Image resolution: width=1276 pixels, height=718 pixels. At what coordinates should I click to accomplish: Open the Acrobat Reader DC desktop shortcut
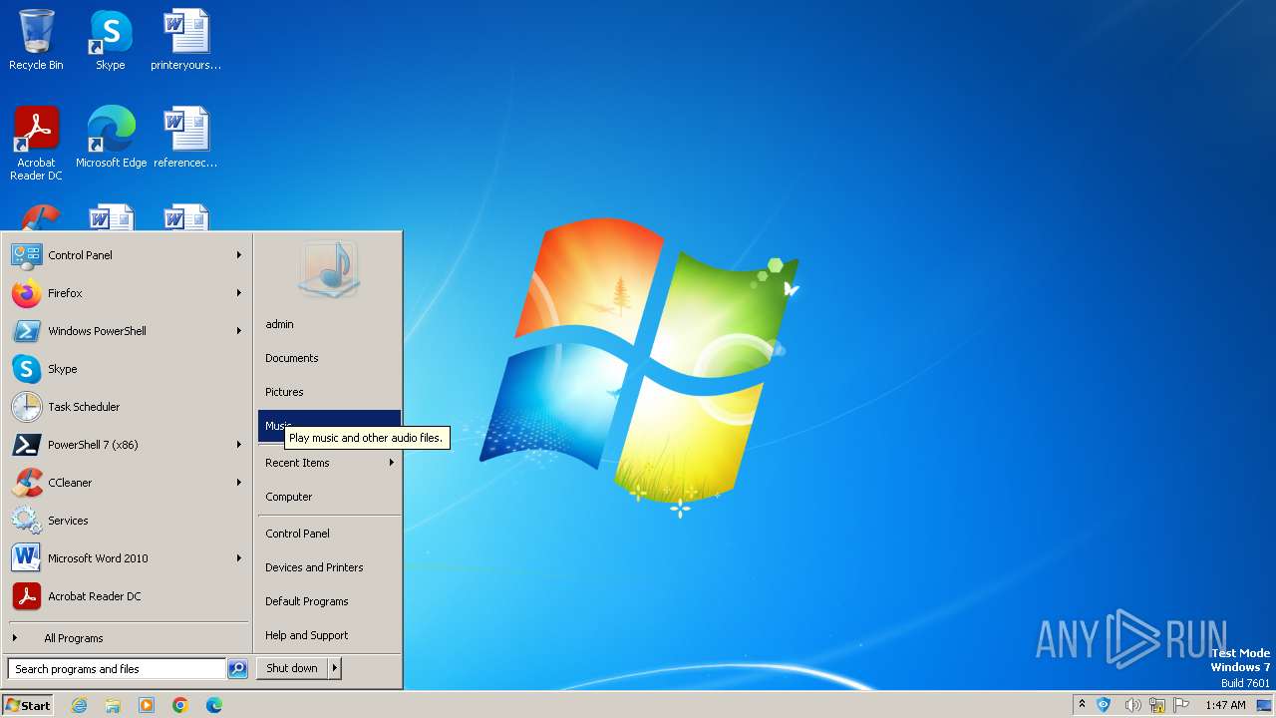(36, 143)
